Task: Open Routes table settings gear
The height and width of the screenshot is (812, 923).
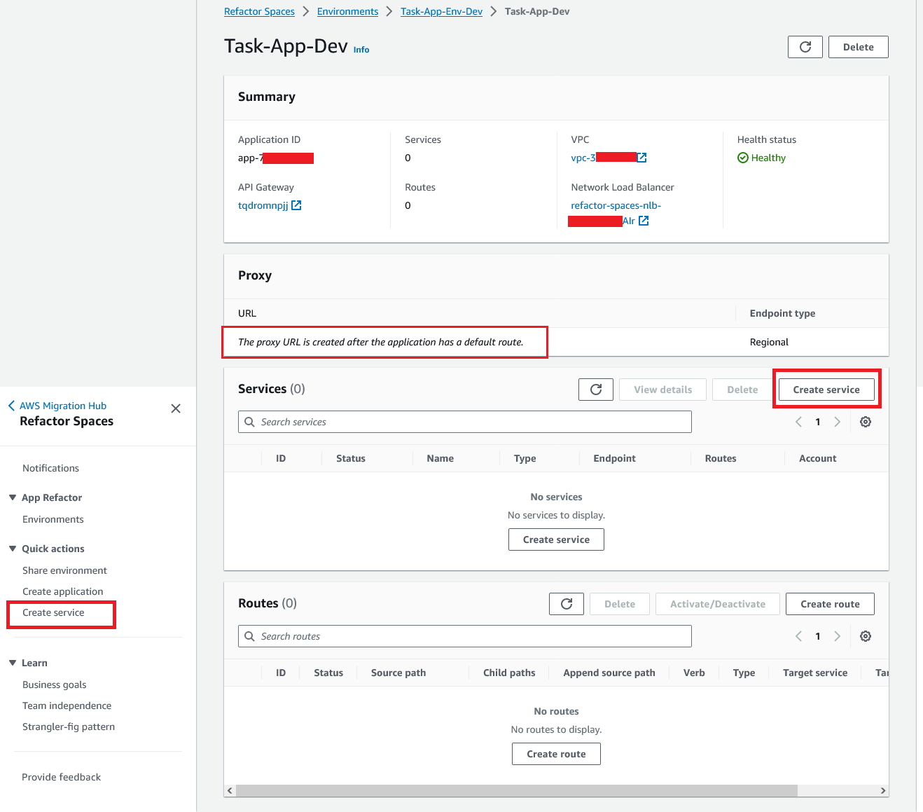Action: point(866,636)
